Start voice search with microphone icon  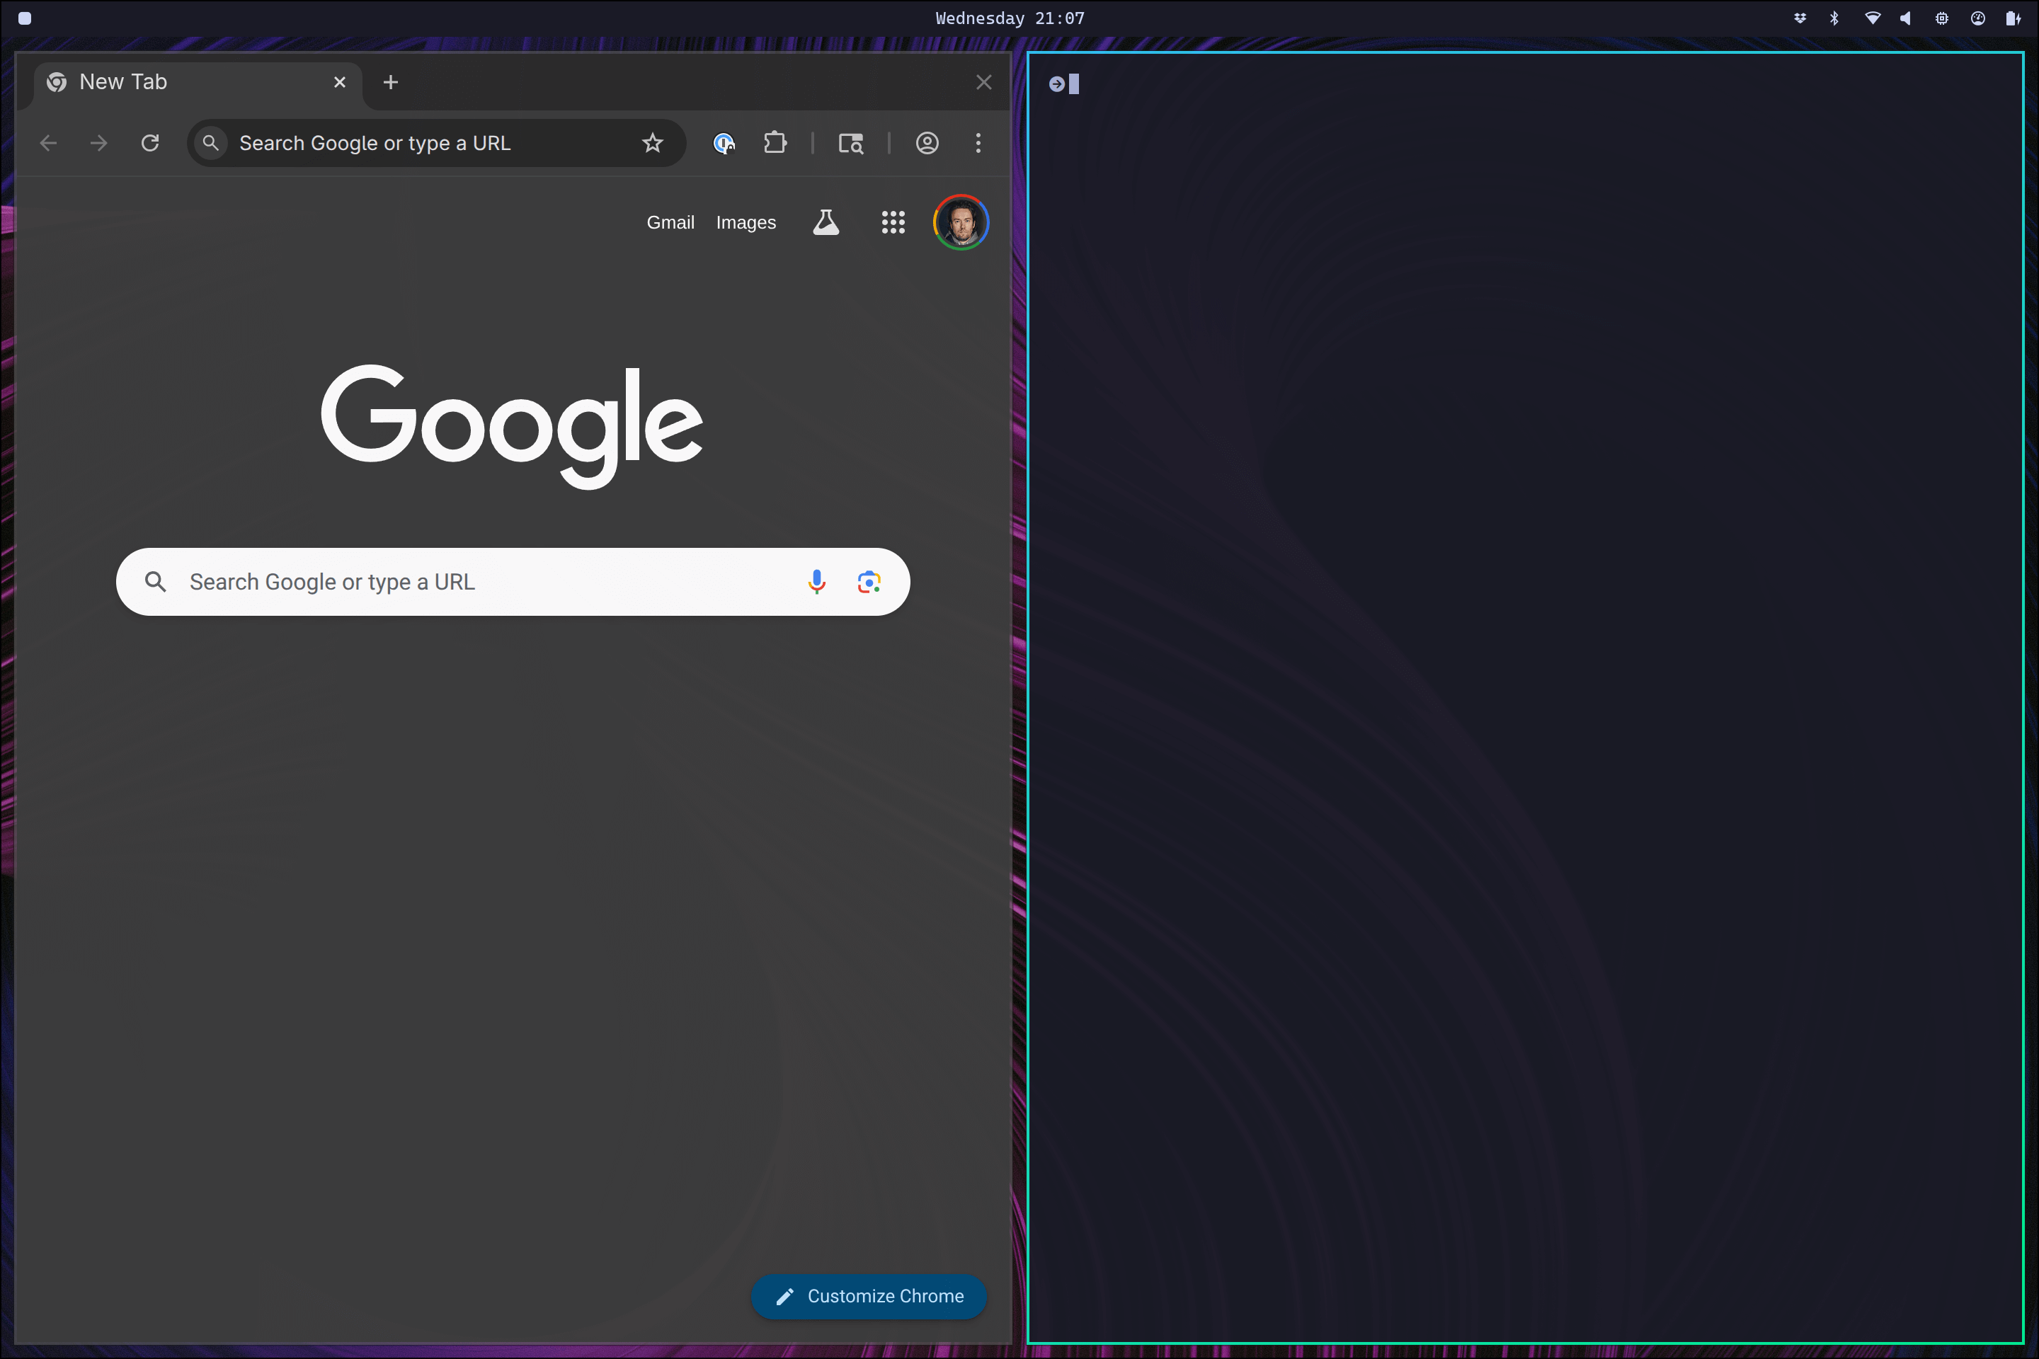click(816, 582)
